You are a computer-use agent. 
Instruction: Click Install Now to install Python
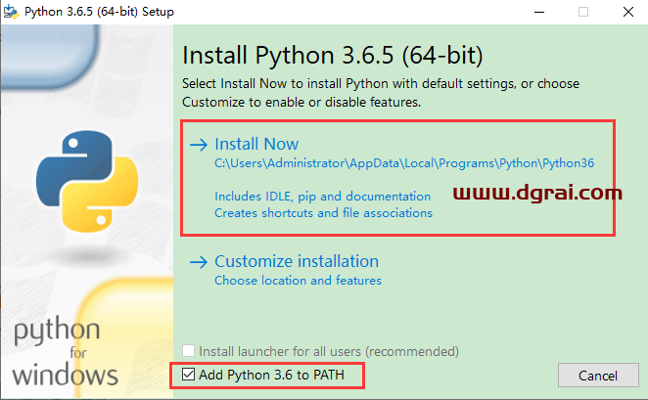[x=256, y=144]
